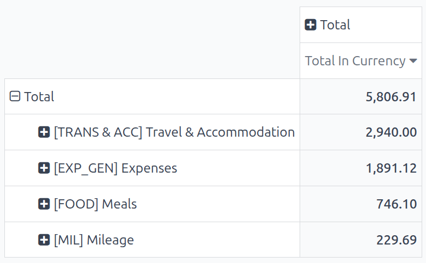Expand Travel & Accommodation plus icon
The image size is (426, 263).
tap(44, 132)
